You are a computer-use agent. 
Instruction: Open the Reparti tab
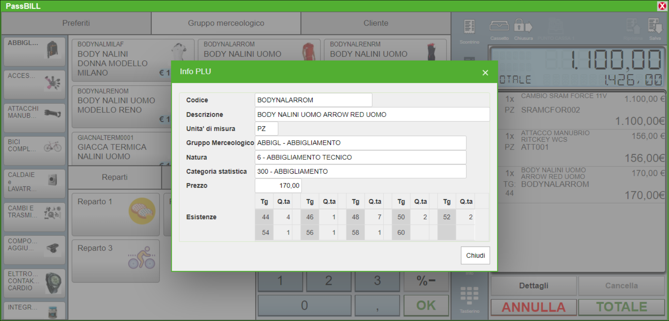115,177
